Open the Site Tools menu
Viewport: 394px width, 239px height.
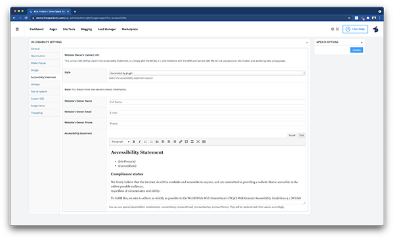69,29
